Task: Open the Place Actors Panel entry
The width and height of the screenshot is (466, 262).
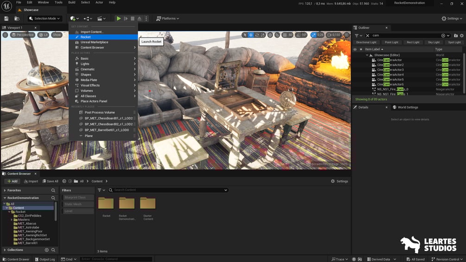Action: pyautogui.click(x=103, y=101)
